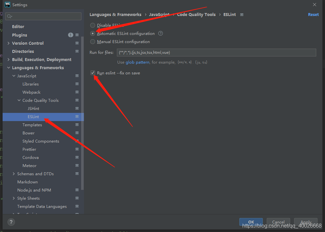Collapse Languages & Frameworks section
Screen dimensions: 325x232
pyautogui.click(x=8, y=68)
